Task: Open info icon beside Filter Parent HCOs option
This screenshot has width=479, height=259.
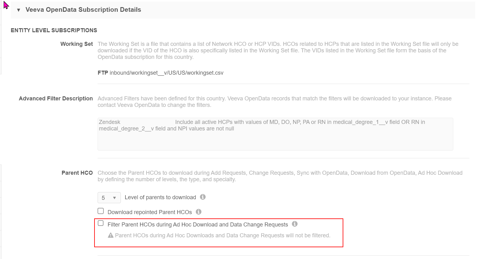Action: [x=295, y=224]
